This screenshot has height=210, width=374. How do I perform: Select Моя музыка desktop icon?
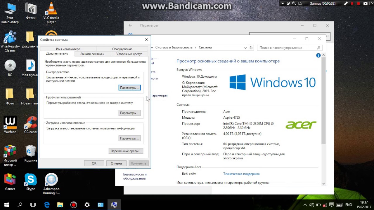(x=30, y=69)
